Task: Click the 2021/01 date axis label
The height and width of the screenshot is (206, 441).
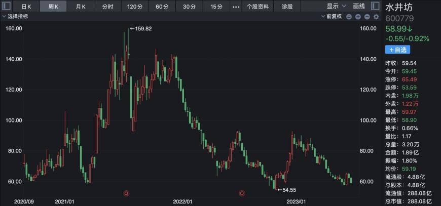Action: coord(65,202)
